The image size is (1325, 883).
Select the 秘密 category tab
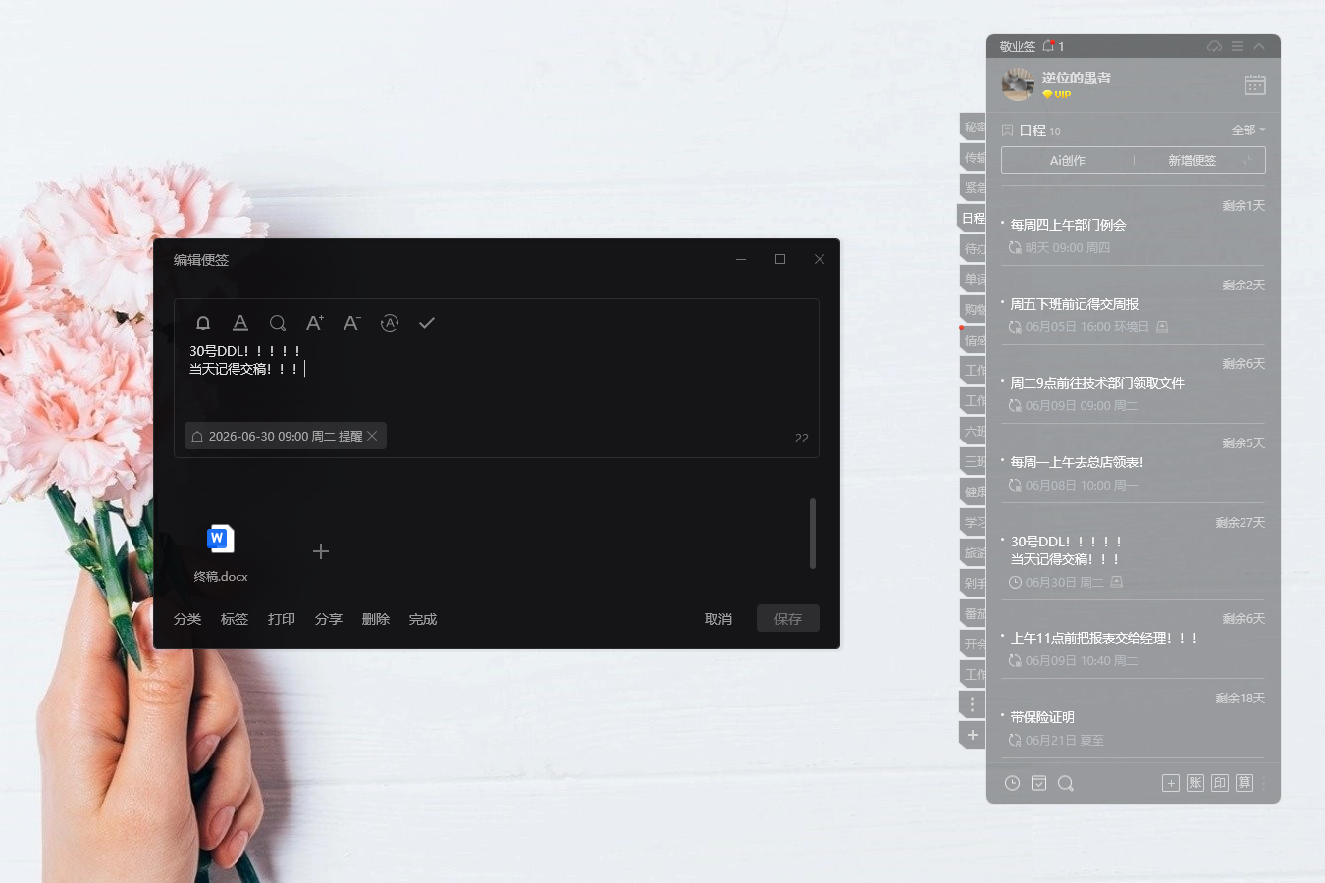tap(974, 127)
